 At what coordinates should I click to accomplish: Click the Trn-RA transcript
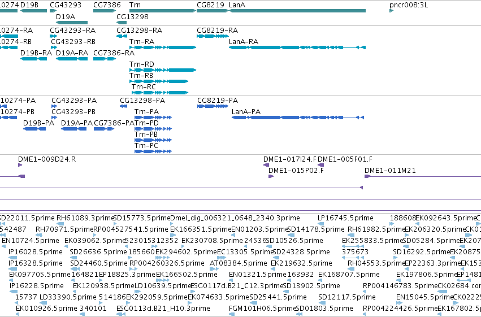click(163, 47)
